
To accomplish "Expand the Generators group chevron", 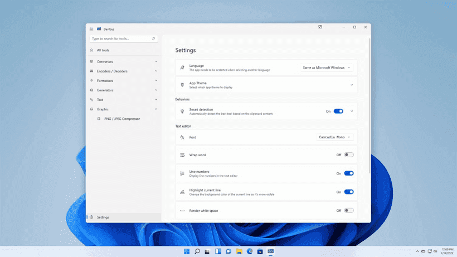I will (156, 90).
